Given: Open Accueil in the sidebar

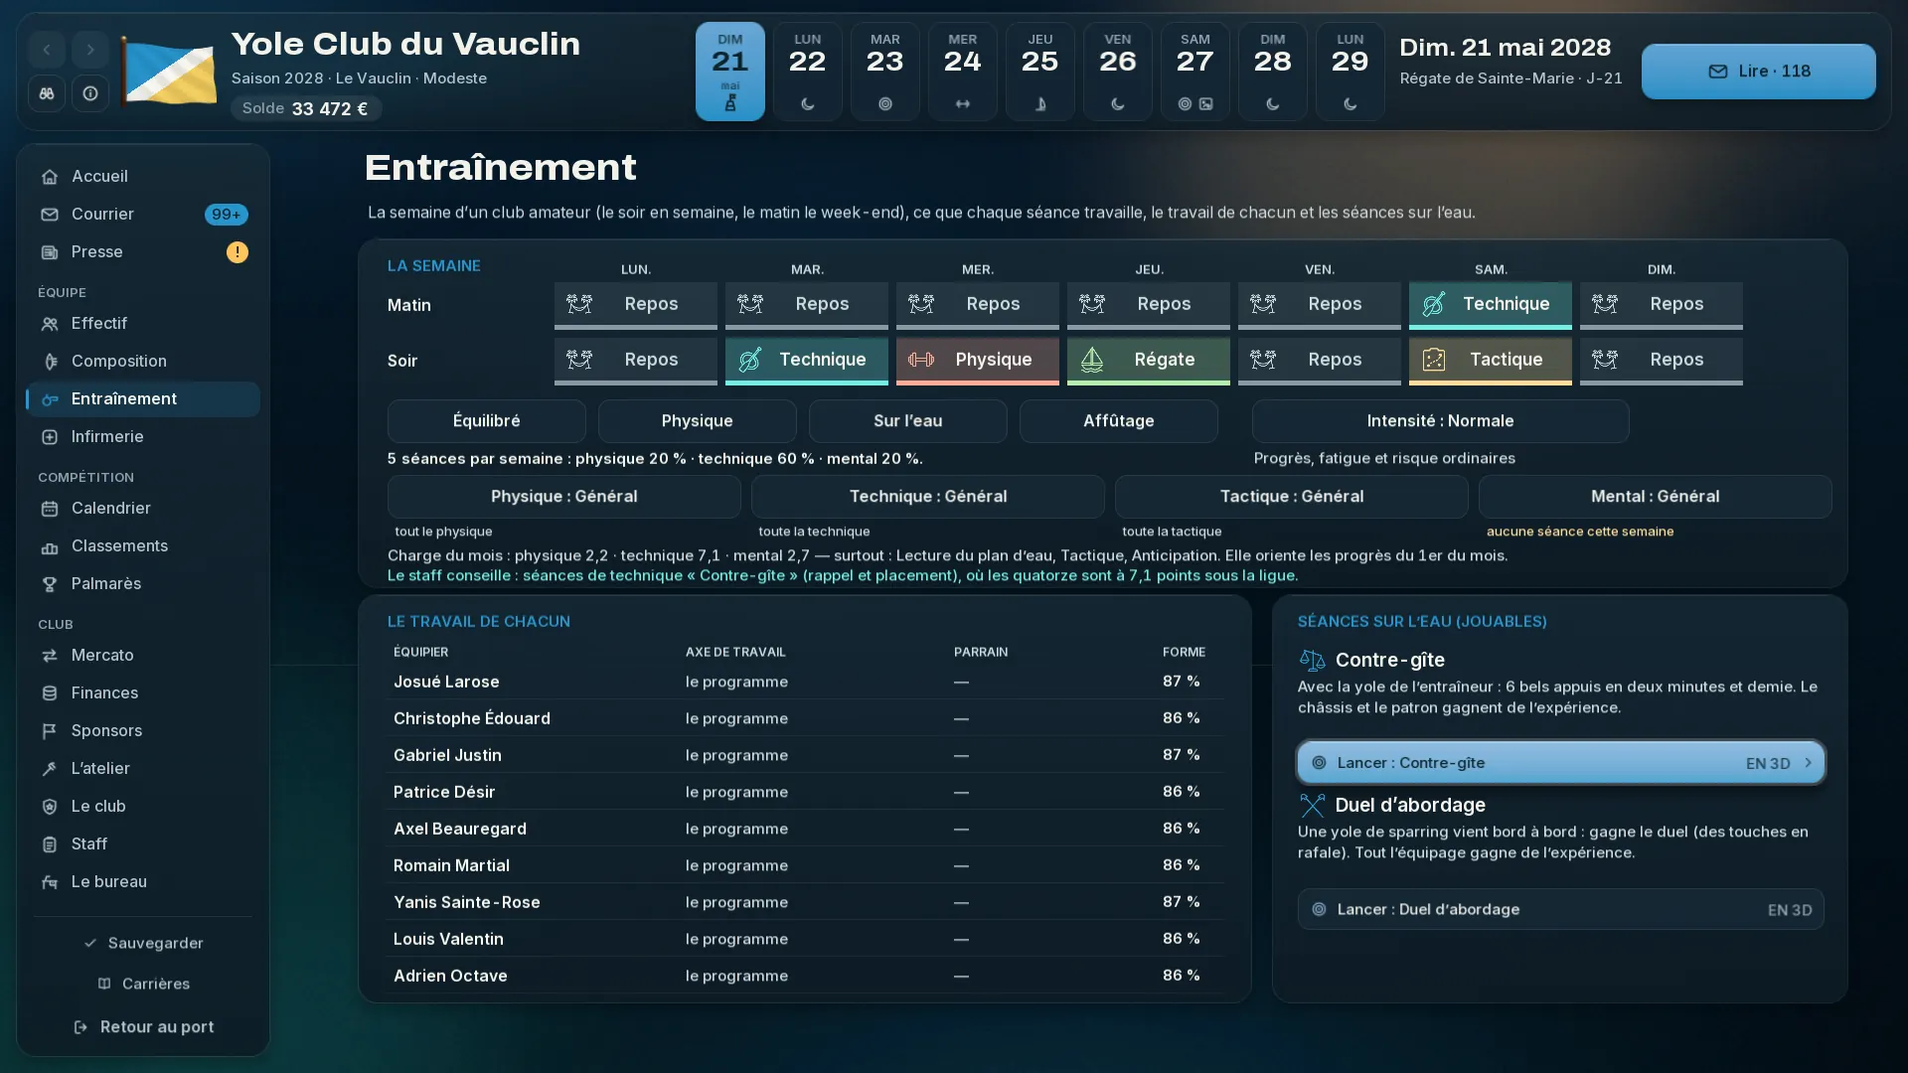Looking at the screenshot, I should 143,177.
